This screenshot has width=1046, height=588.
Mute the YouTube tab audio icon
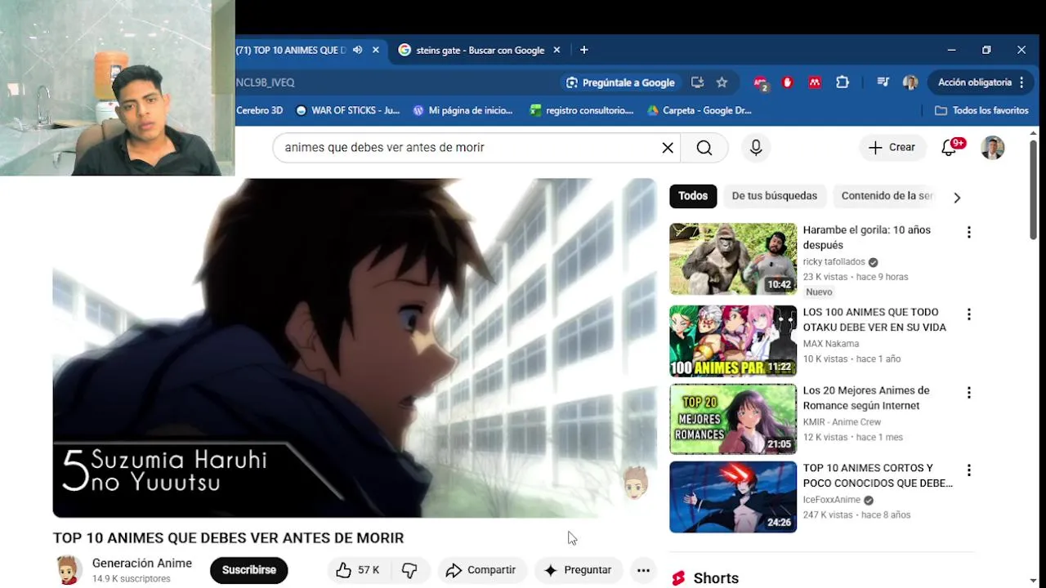coord(357,50)
